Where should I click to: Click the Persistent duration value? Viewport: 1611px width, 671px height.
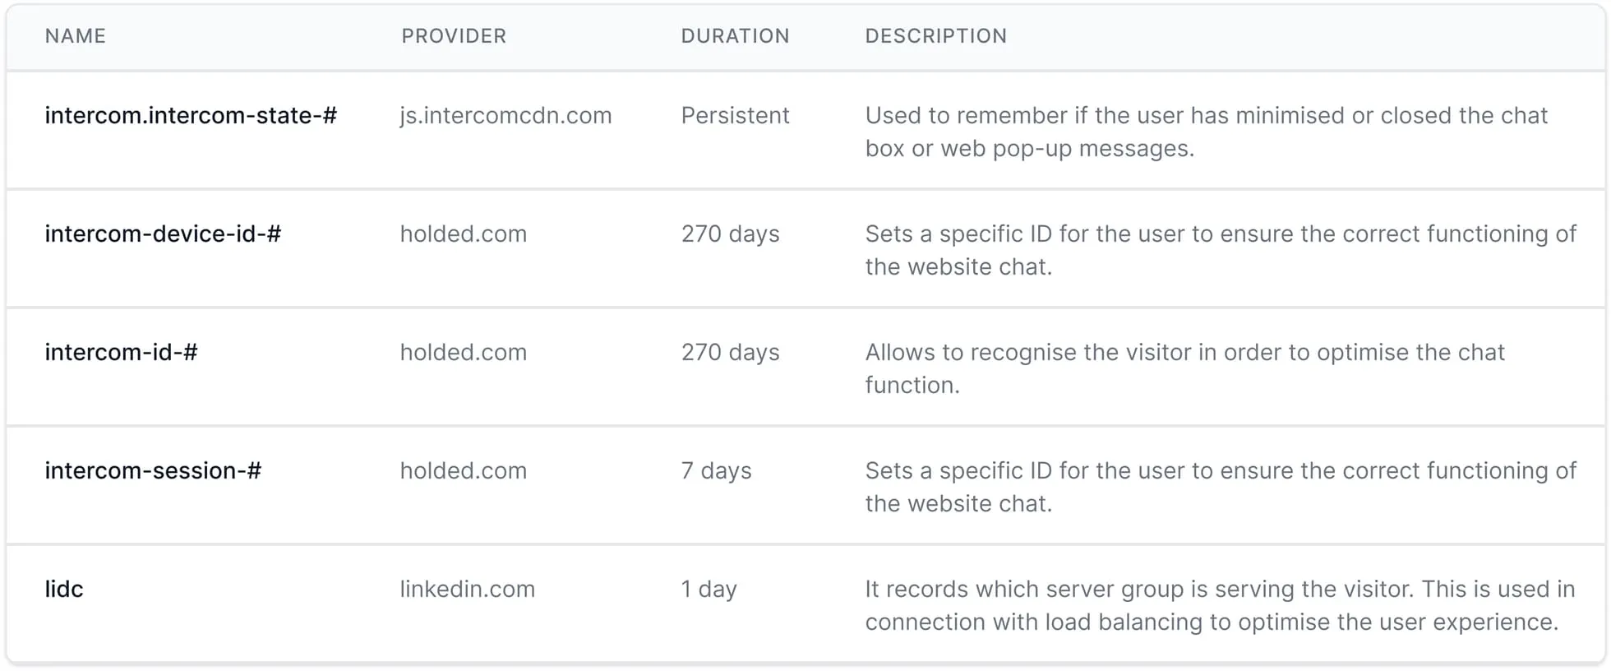[735, 115]
